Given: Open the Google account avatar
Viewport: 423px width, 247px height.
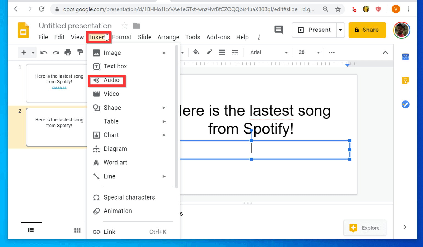Looking at the screenshot, I should point(402,30).
